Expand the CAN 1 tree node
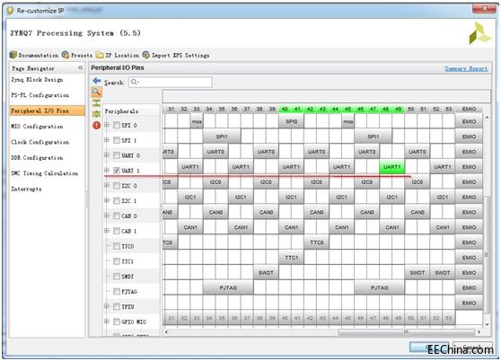Image resolution: width=501 pixels, height=361 pixels. coord(107,230)
